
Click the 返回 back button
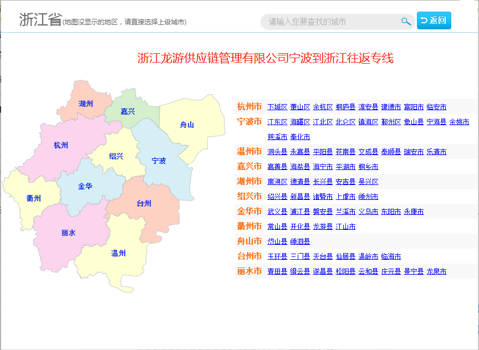(434, 20)
